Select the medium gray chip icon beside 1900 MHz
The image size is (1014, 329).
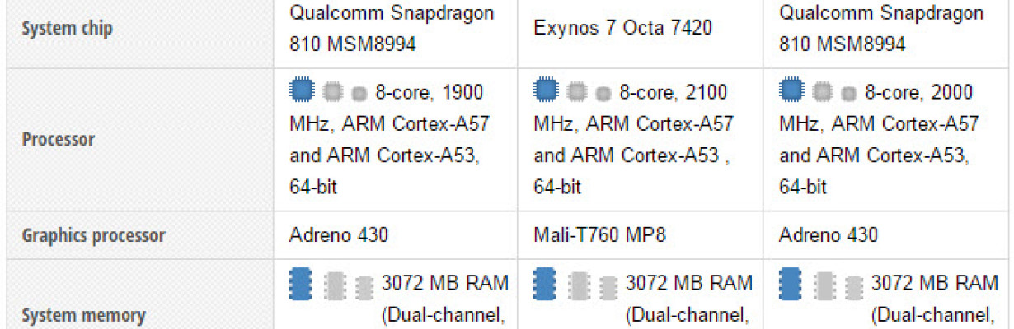point(332,90)
